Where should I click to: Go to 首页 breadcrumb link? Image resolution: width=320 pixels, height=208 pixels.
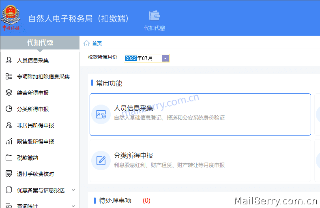(97, 43)
